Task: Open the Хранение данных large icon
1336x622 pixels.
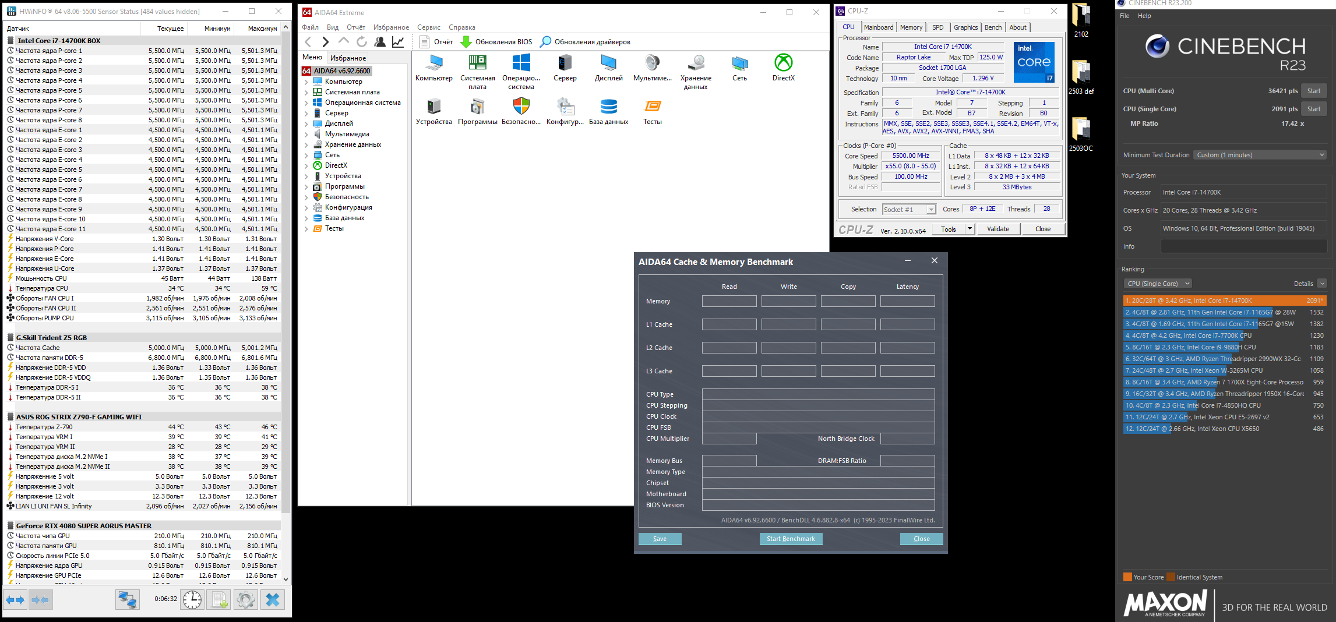Action: click(696, 72)
